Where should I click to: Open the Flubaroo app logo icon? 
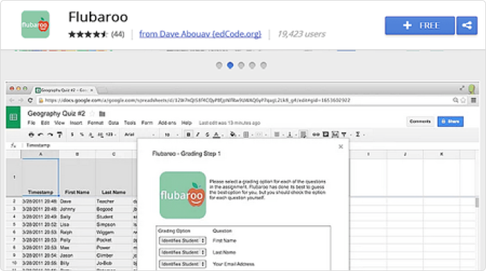pyautogui.click(x=35, y=24)
